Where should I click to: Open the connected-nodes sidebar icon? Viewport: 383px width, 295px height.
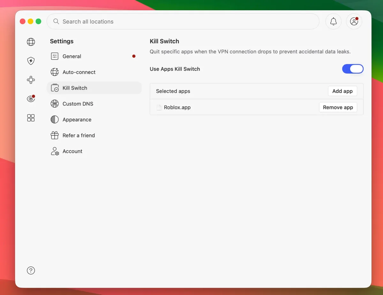point(31,80)
